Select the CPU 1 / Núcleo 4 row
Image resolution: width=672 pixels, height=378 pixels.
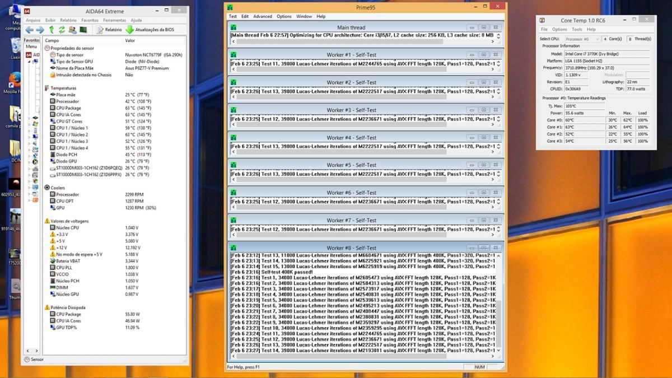coord(115,148)
